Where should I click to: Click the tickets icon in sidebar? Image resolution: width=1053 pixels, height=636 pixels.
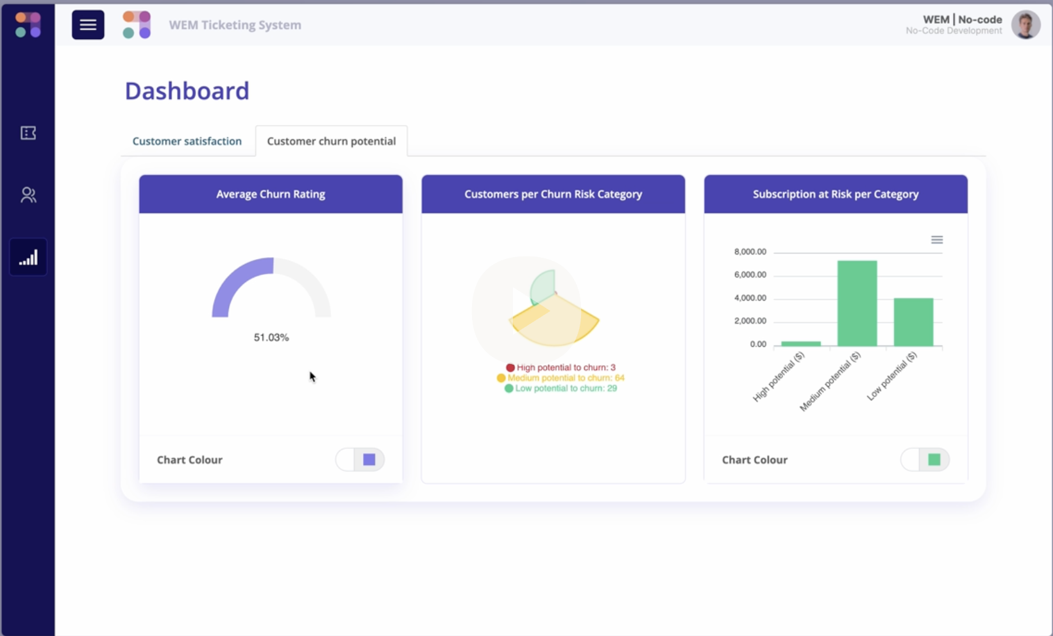(28, 133)
